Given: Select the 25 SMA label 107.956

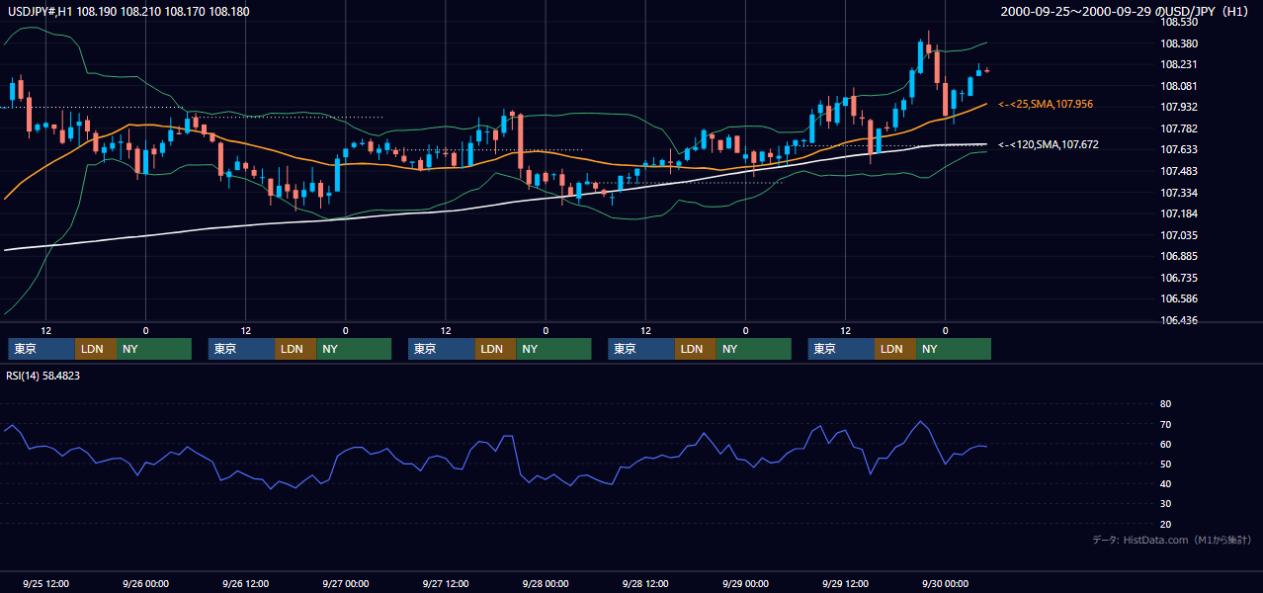Looking at the screenshot, I should point(1046,104).
